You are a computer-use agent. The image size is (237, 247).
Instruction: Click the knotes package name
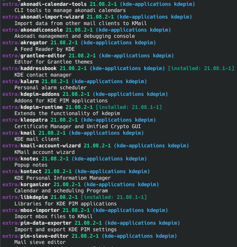click(30, 159)
